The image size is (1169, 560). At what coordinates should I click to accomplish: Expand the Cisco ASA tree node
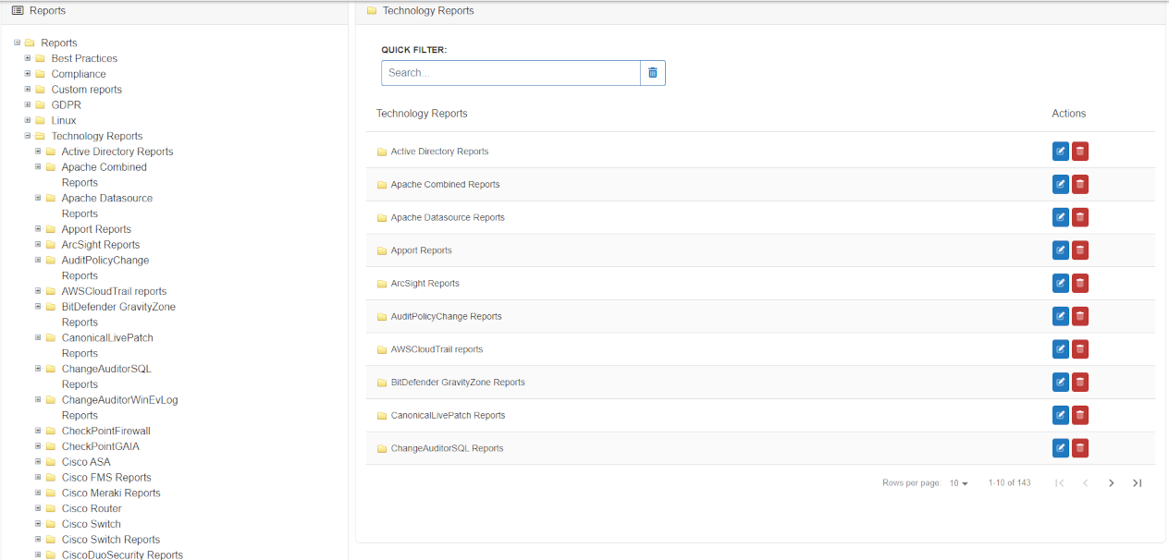(x=38, y=462)
